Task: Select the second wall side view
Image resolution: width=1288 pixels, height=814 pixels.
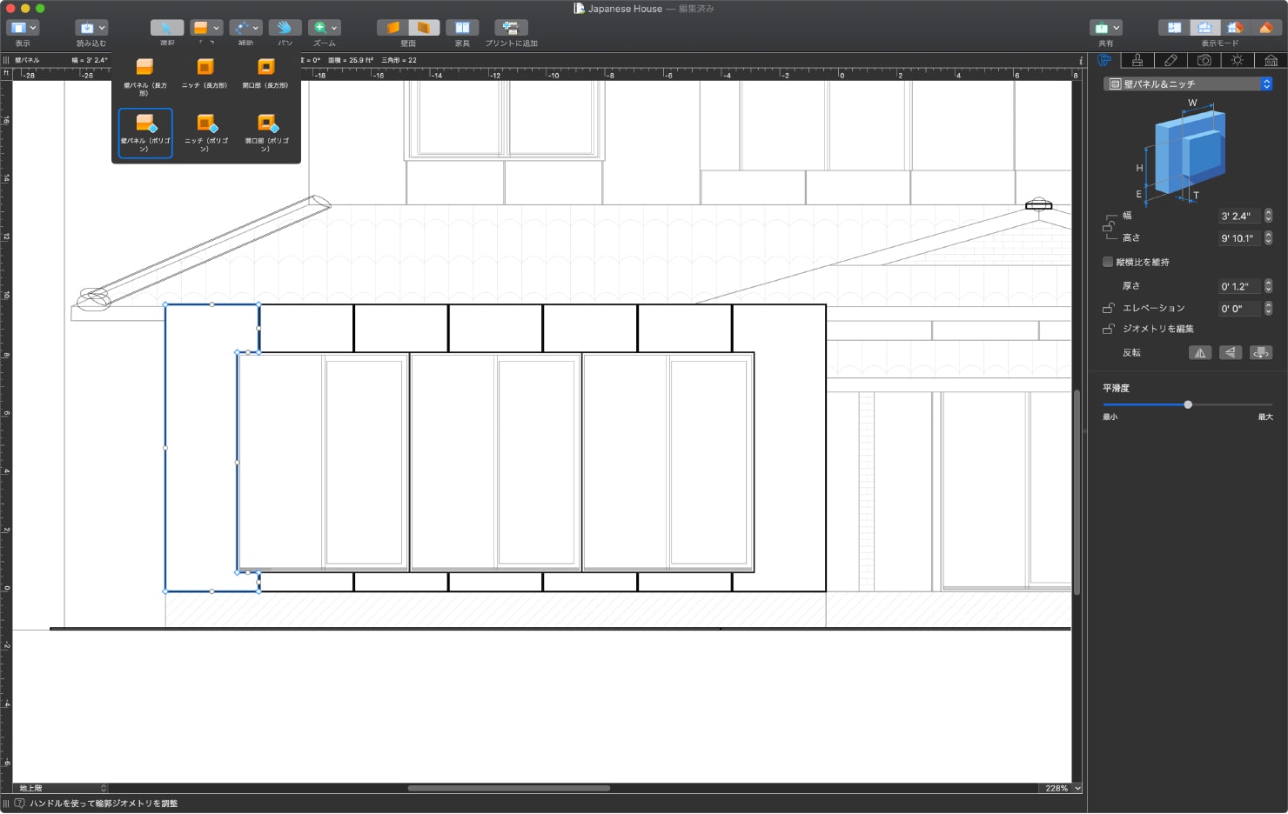Action: click(x=424, y=28)
